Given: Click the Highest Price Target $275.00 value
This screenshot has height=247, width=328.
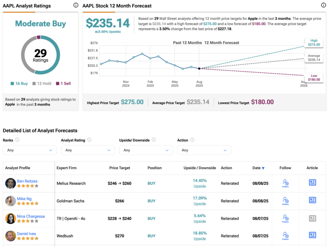Looking at the screenshot, I should [132, 102].
